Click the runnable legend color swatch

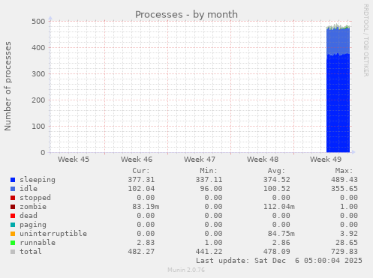[x=13, y=243]
